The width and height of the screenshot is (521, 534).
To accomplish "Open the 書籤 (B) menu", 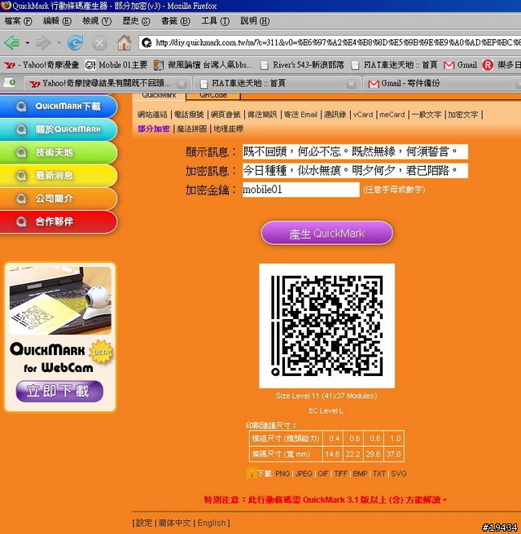I will click(x=176, y=21).
